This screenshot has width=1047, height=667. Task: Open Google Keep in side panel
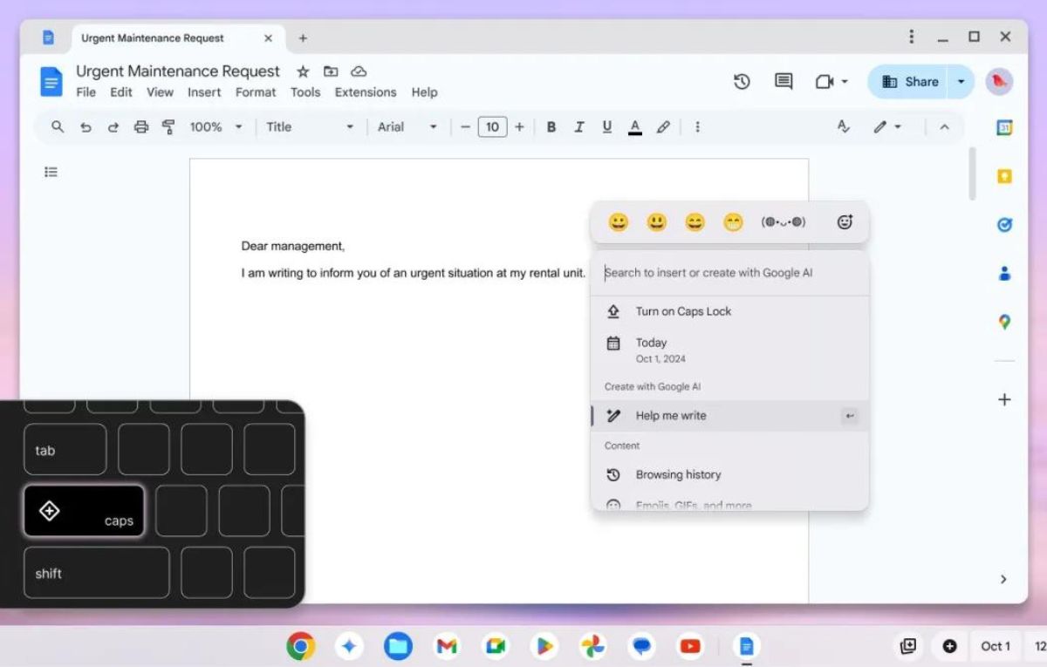[1004, 176]
